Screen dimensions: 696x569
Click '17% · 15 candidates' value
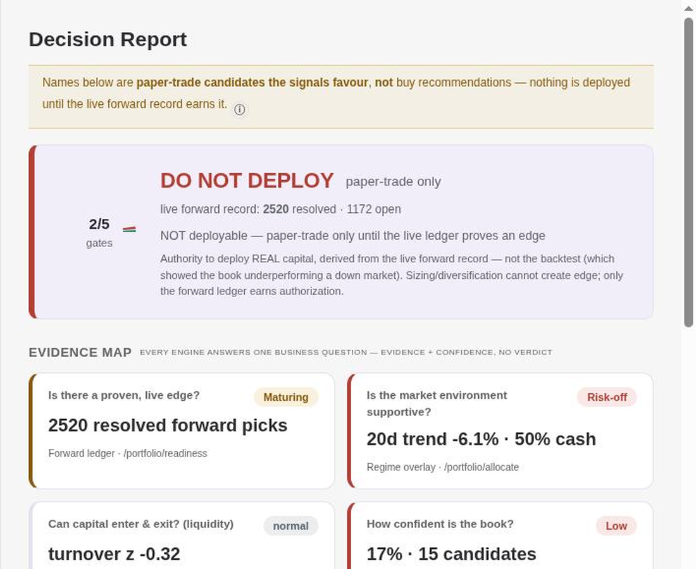(451, 554)
